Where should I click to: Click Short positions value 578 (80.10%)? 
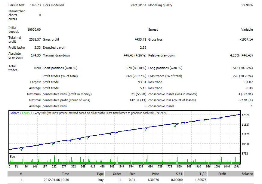tap(136, 68)
